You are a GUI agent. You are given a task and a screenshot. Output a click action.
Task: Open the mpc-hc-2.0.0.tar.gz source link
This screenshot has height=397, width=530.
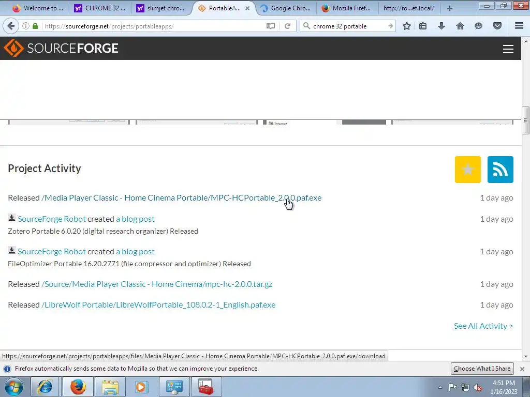pos(157,284)
